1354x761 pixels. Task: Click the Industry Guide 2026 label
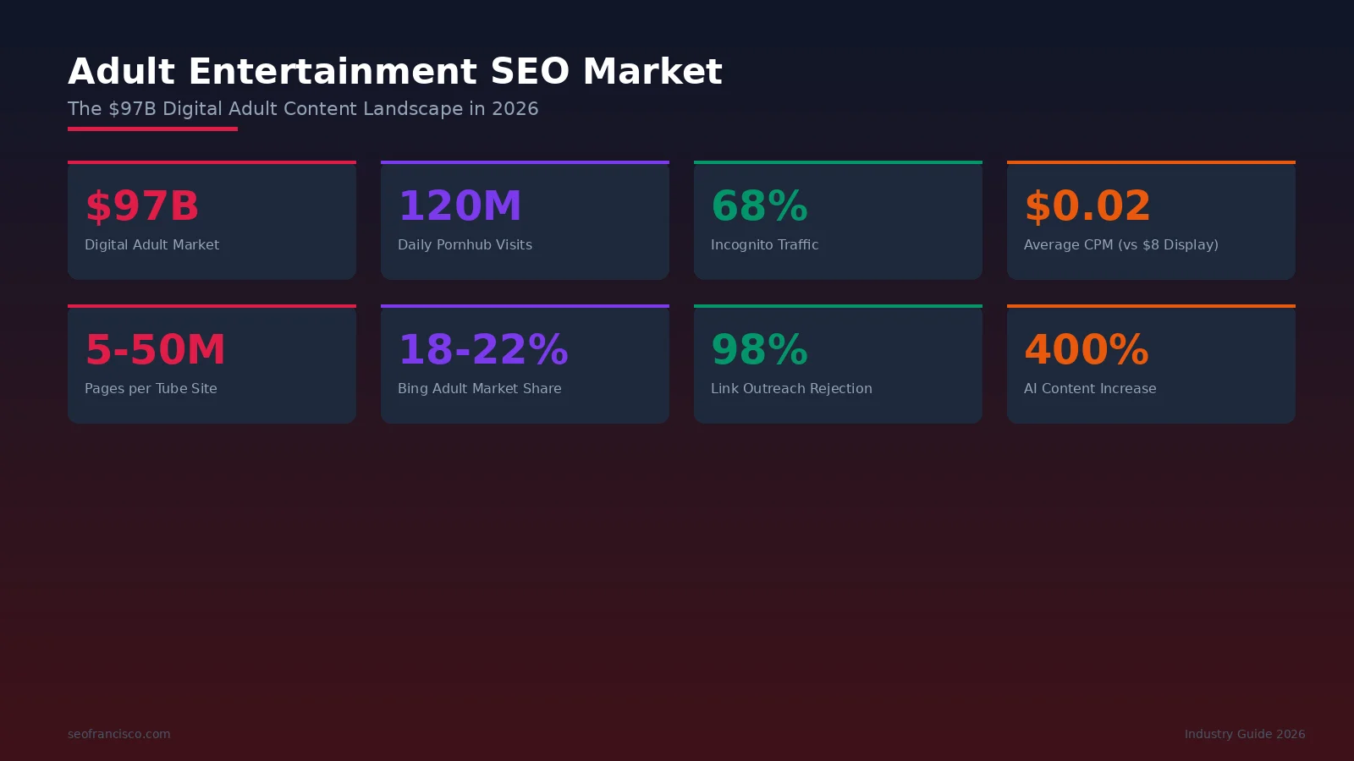(x=1243, y=734)
